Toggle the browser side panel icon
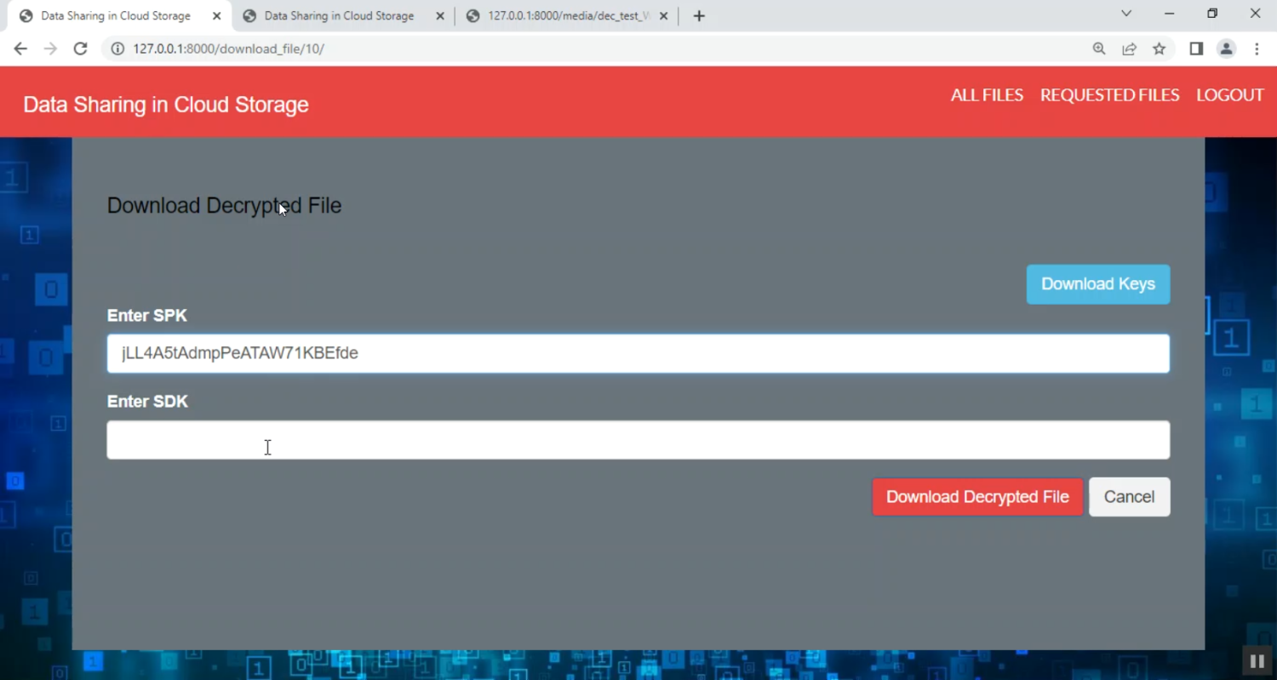Screen dimensions: 1277x680 coord(1196,49)
